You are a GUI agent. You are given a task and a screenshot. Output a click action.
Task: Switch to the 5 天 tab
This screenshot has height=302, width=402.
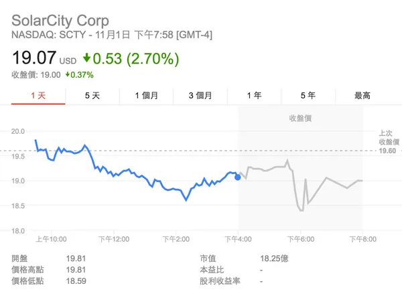92,96
